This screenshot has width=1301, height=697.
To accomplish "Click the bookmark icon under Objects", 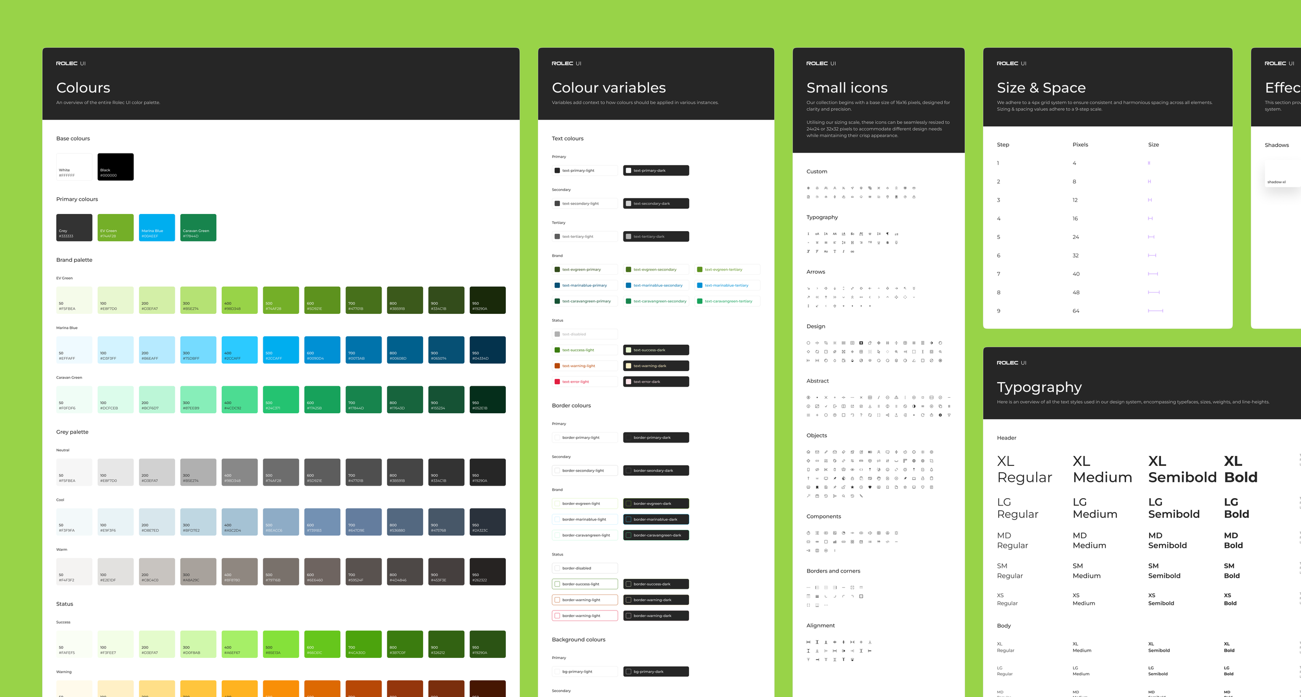I will [x=818, y=487].
